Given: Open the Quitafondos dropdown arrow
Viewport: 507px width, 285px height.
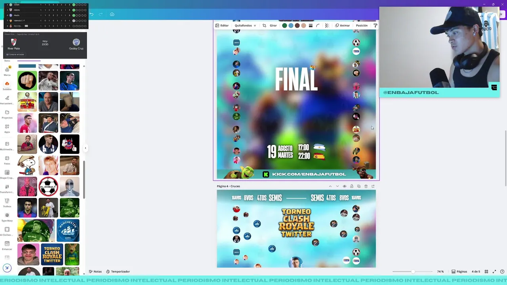Looking at the screenshot, I should coord(255,25).
